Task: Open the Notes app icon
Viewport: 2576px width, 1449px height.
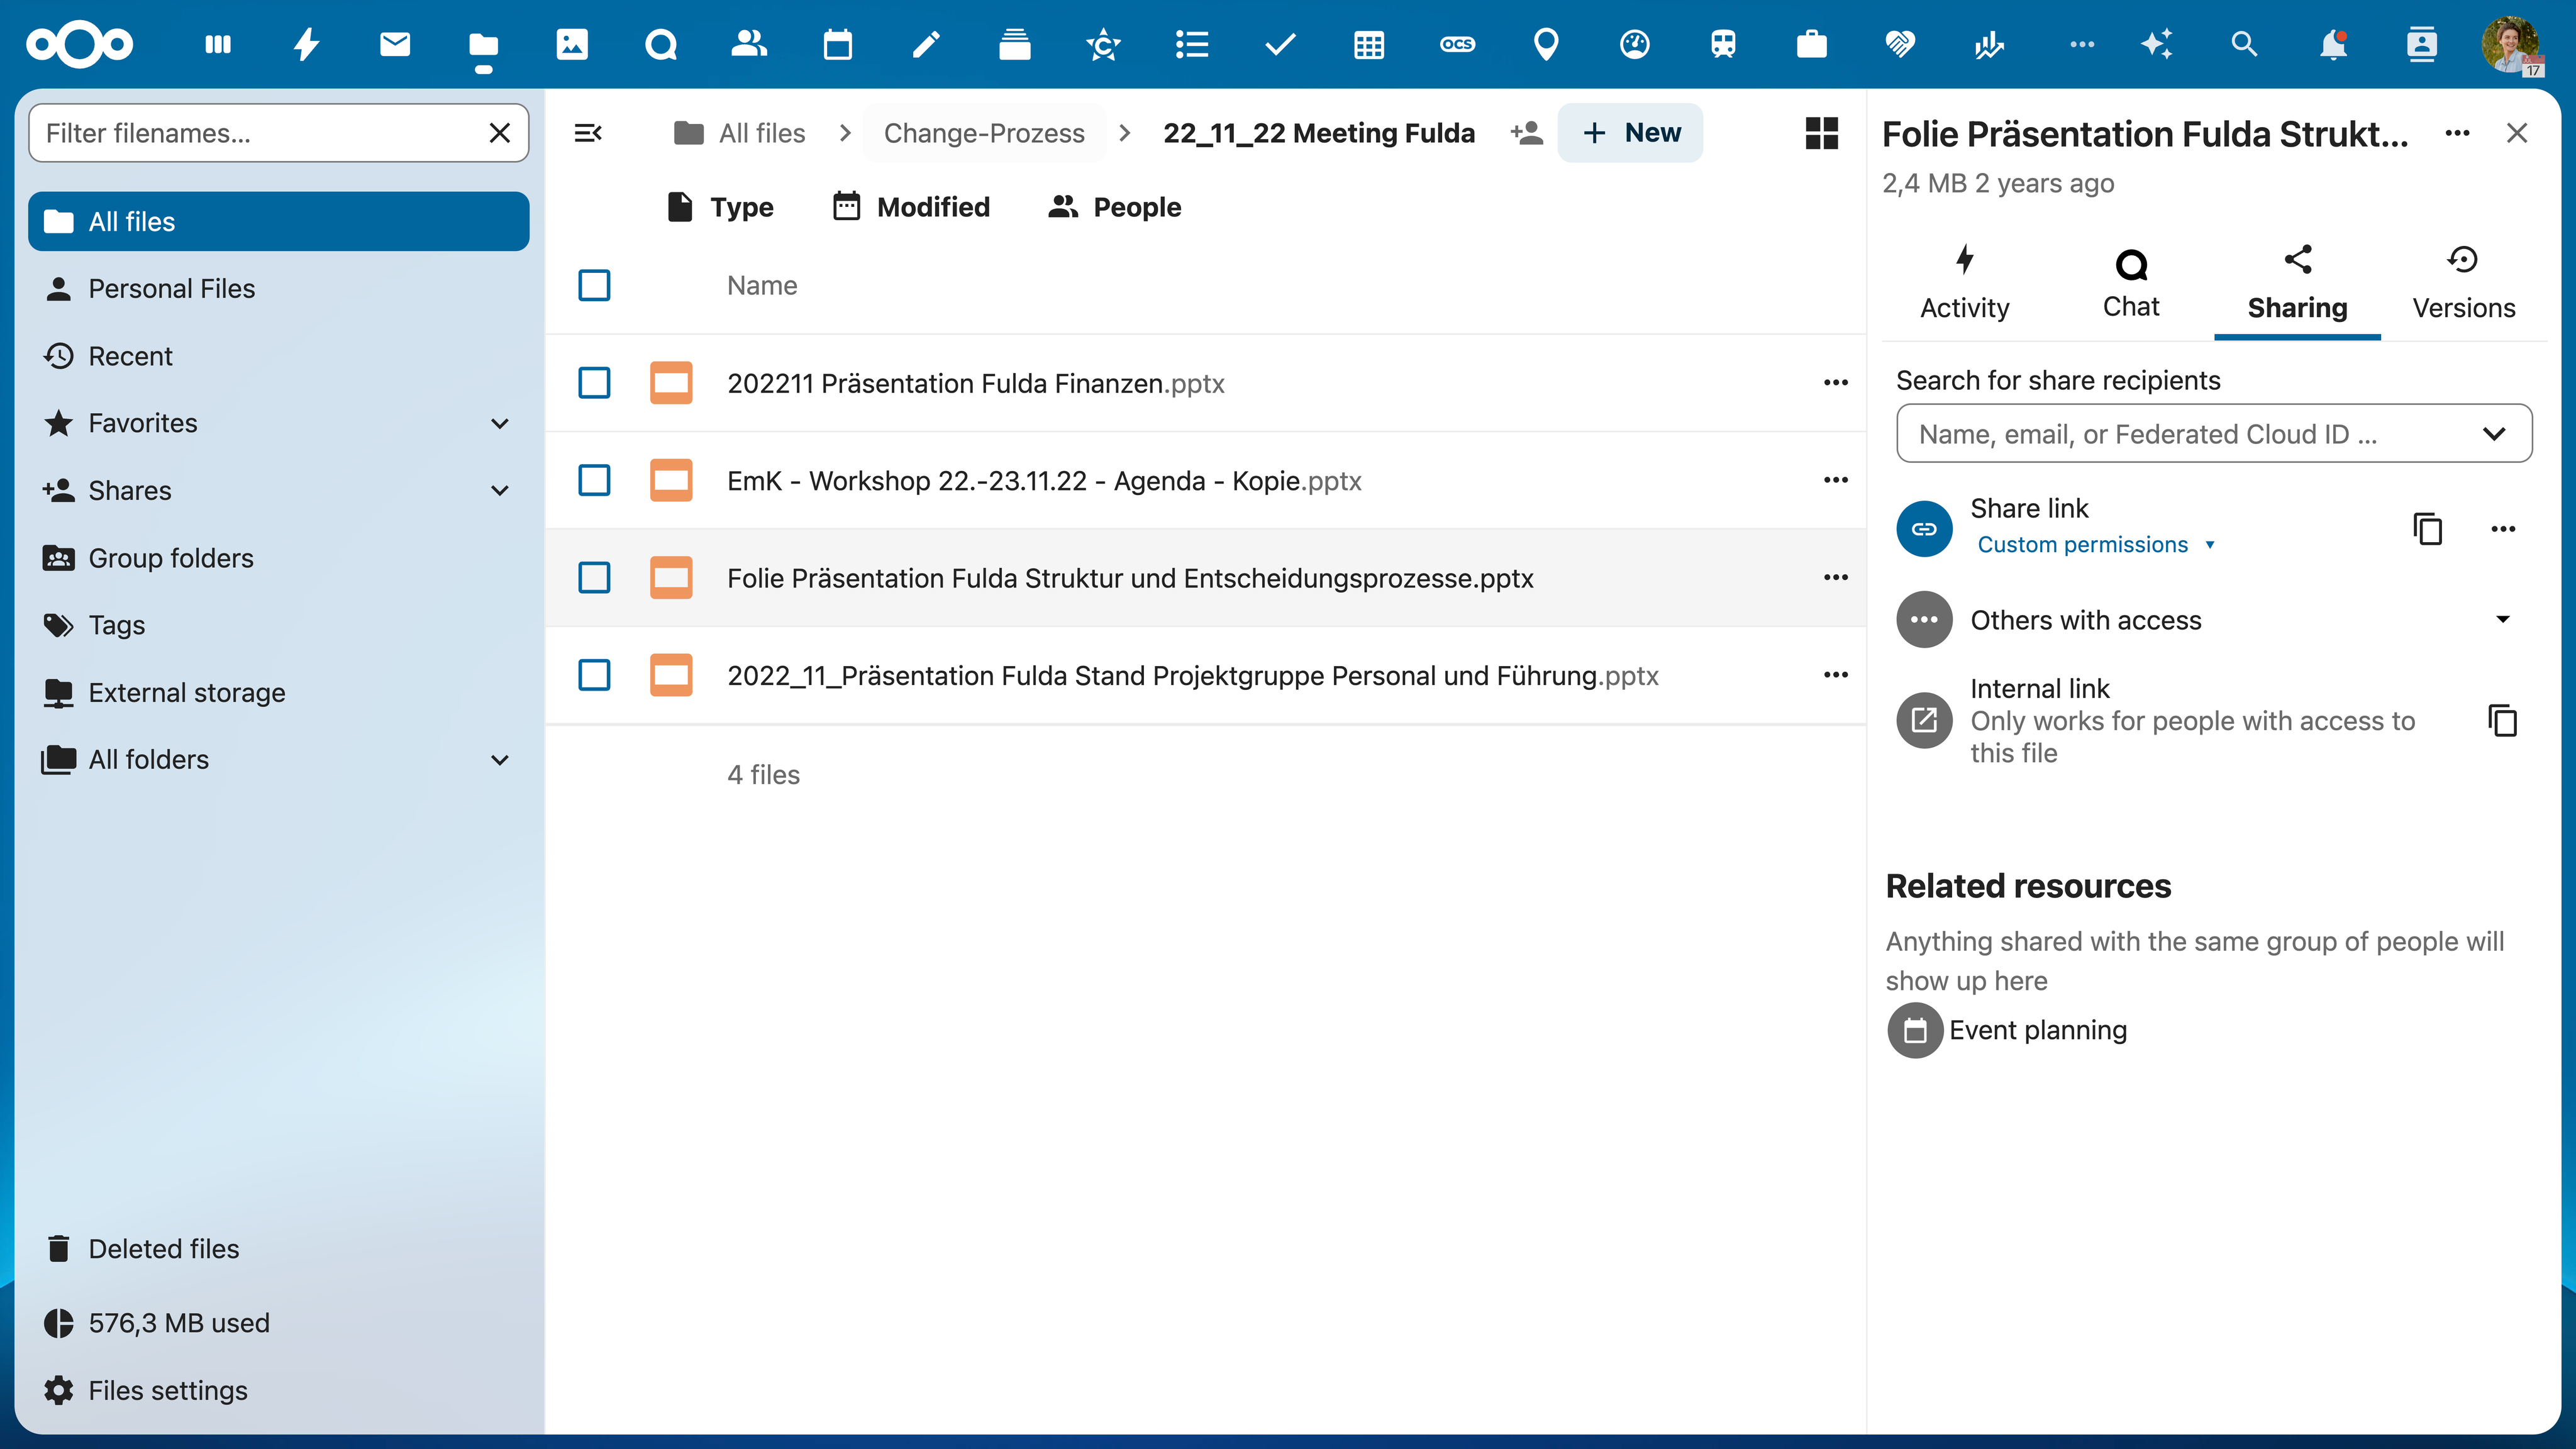Action: pos(926,44)
